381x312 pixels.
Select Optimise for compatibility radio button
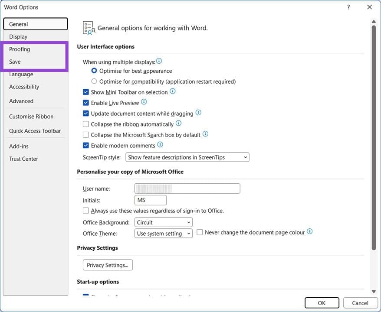pos(94,81)
